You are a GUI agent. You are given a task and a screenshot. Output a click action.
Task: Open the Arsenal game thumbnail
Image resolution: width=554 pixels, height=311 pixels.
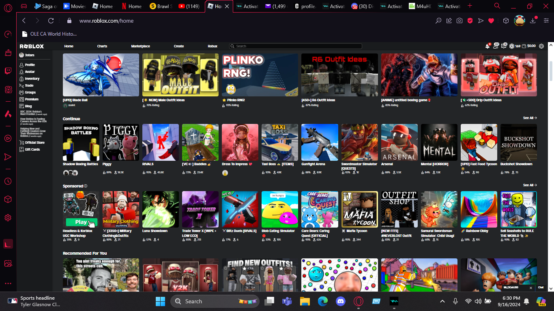399,143
